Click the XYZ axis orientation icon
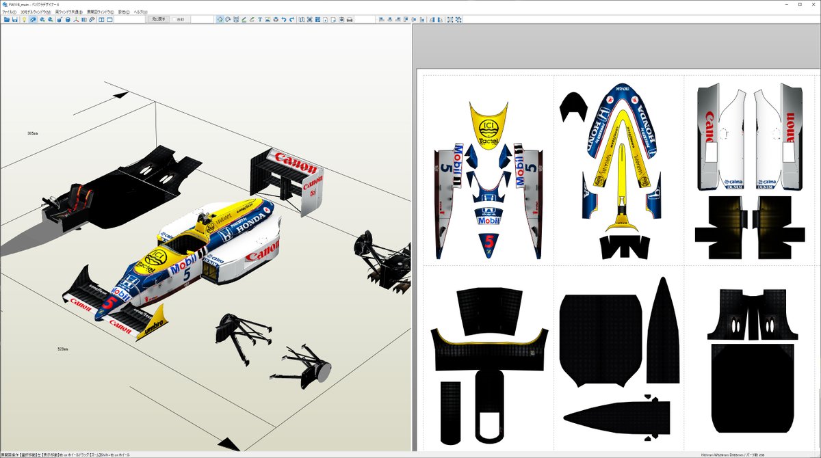Screen dimensions: 821x458 (76, 20)
